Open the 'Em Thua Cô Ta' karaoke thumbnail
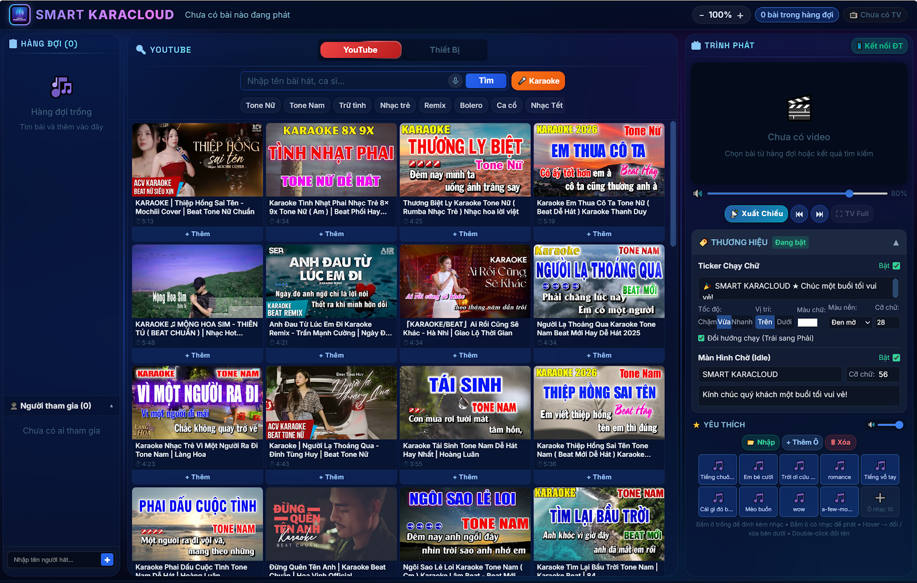This screenshot has height=583, width=917. [599, 160]
